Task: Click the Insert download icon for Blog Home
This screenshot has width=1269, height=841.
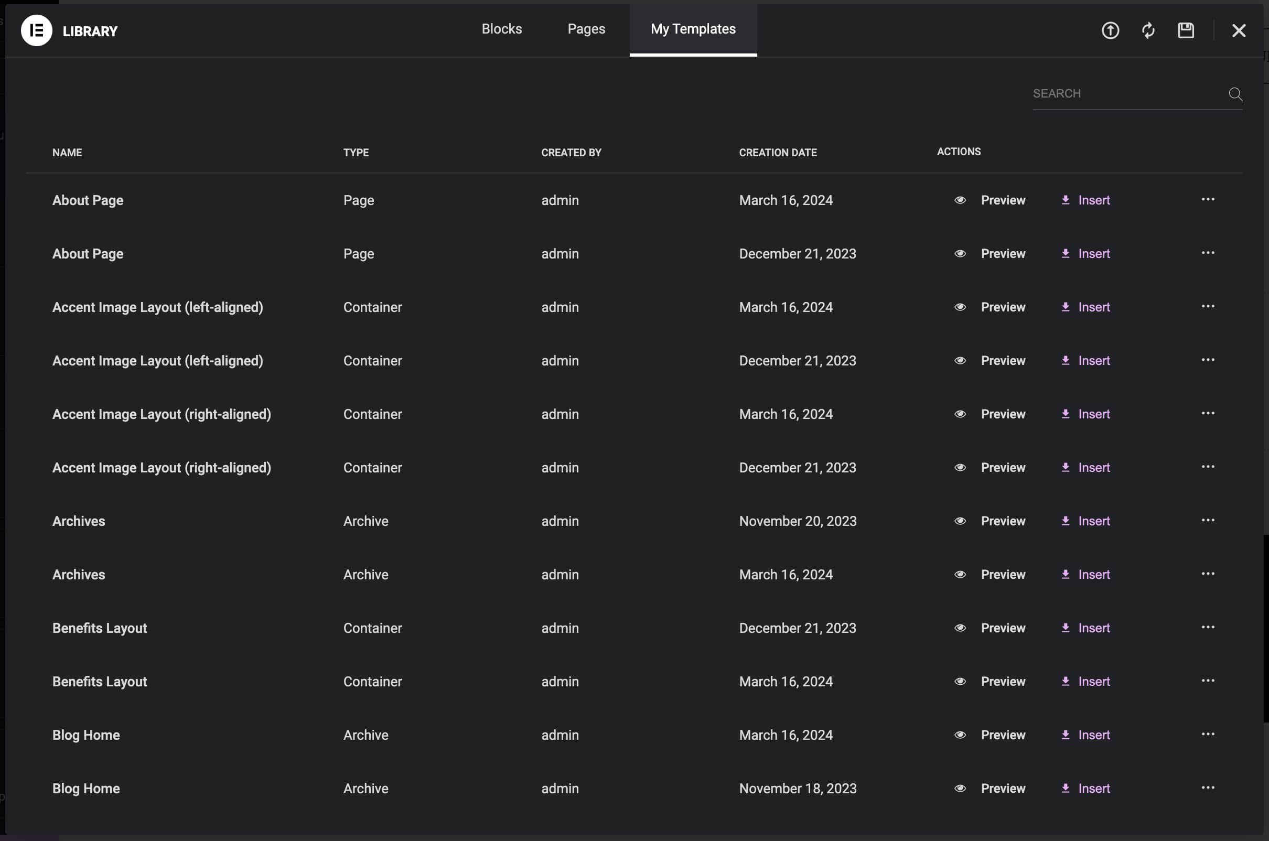Action: pos(1065,735)
